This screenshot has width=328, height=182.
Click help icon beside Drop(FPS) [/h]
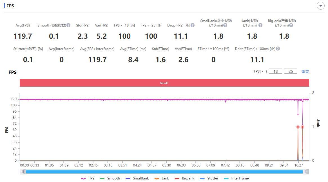[x=193, y=25]
